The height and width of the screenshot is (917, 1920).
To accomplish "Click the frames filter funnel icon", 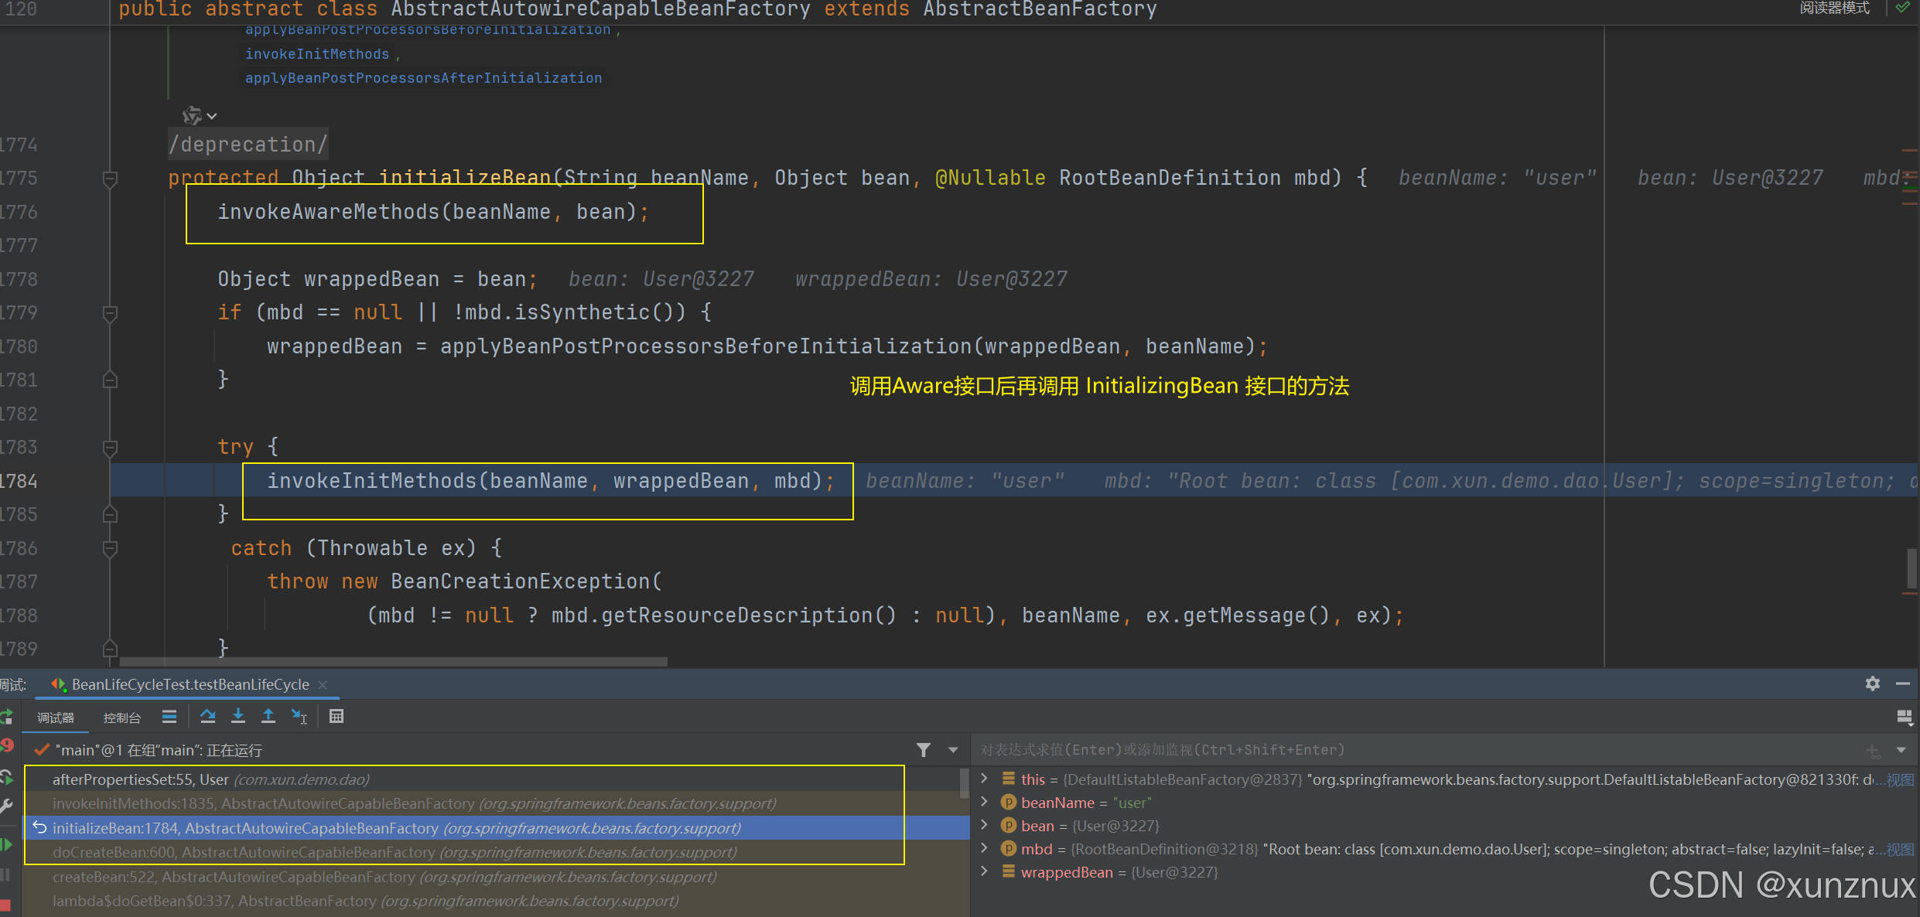I will coord(924,750).
